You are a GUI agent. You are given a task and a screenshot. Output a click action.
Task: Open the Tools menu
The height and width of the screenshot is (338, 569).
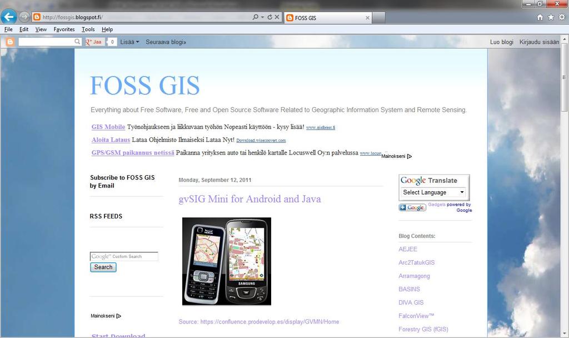88,29
